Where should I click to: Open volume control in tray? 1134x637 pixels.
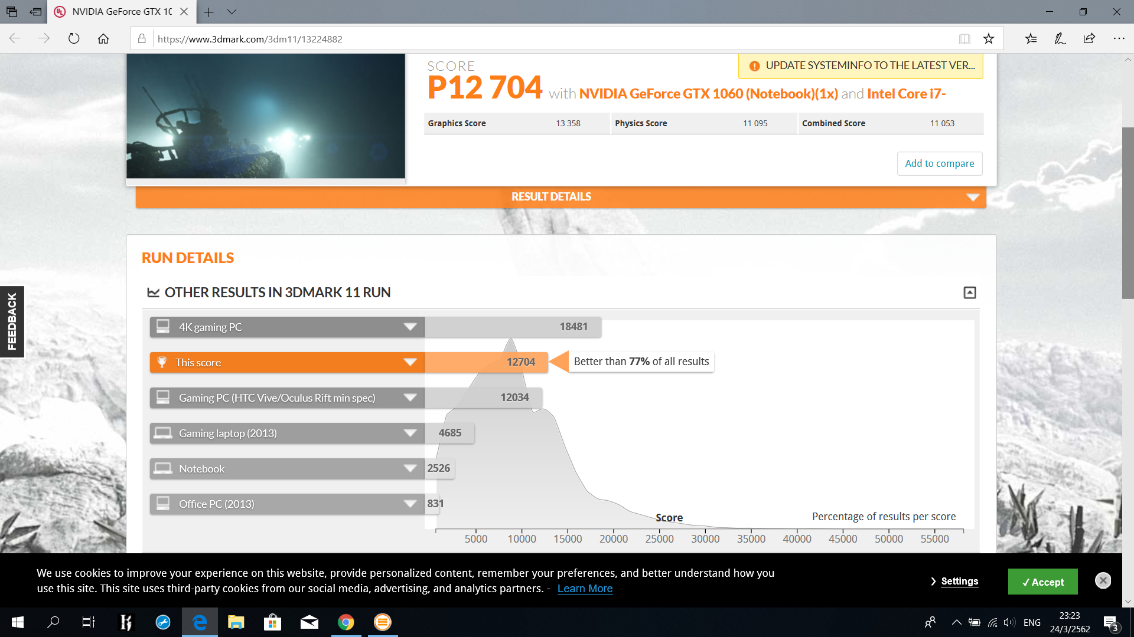(x=1009, y=622)
